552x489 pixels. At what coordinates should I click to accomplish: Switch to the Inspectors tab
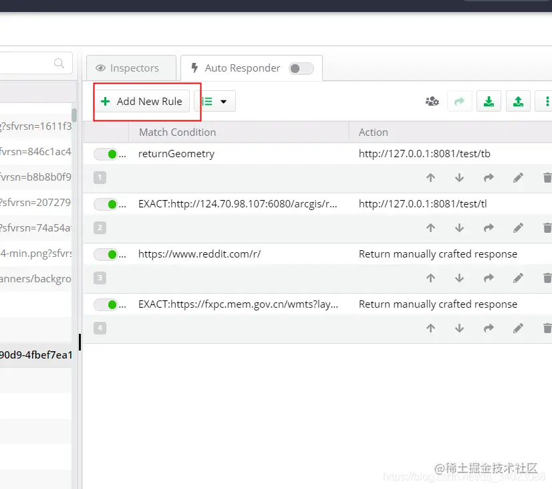point(131,68)
